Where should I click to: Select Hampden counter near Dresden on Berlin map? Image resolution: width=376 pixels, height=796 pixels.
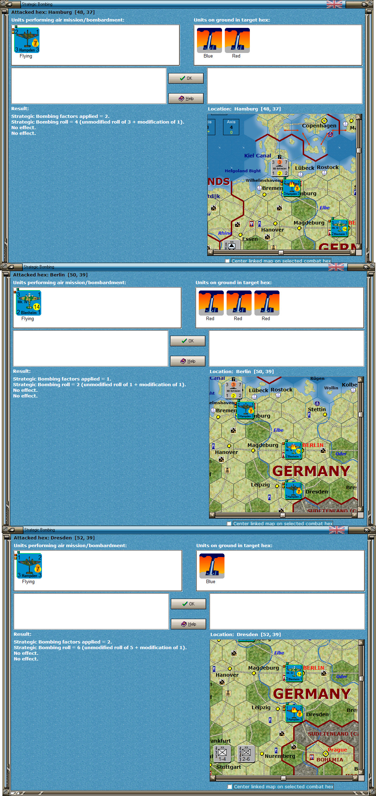(293, 491)
